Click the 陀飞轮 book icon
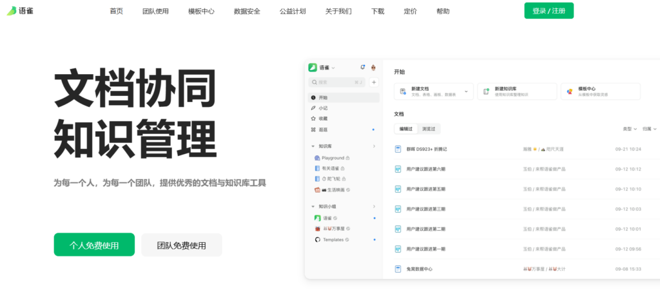This screenshot has width=660, height=299. pos(317,178)
